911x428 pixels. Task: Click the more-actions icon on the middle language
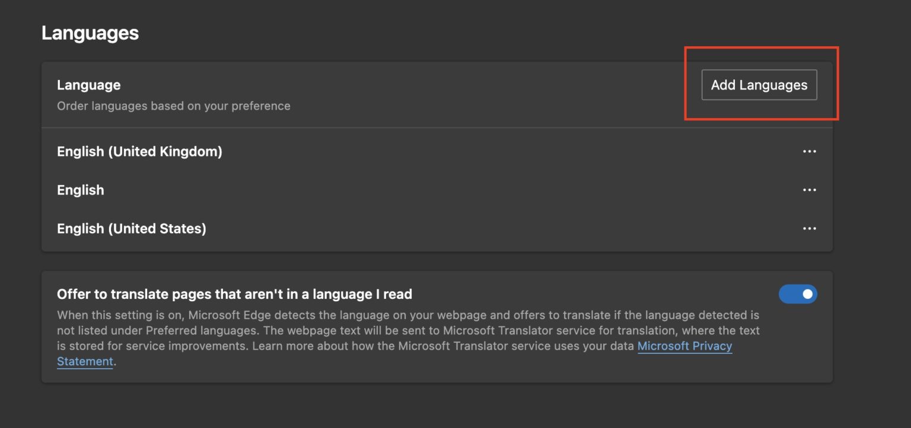[x=810, y=190]
